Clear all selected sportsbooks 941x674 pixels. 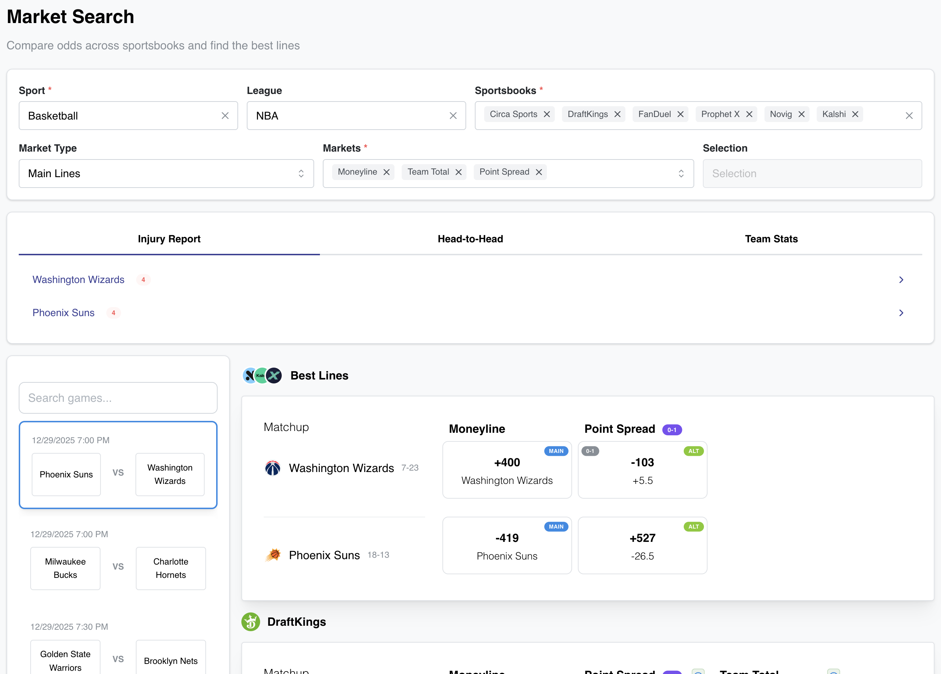click(x=909, y=116)
